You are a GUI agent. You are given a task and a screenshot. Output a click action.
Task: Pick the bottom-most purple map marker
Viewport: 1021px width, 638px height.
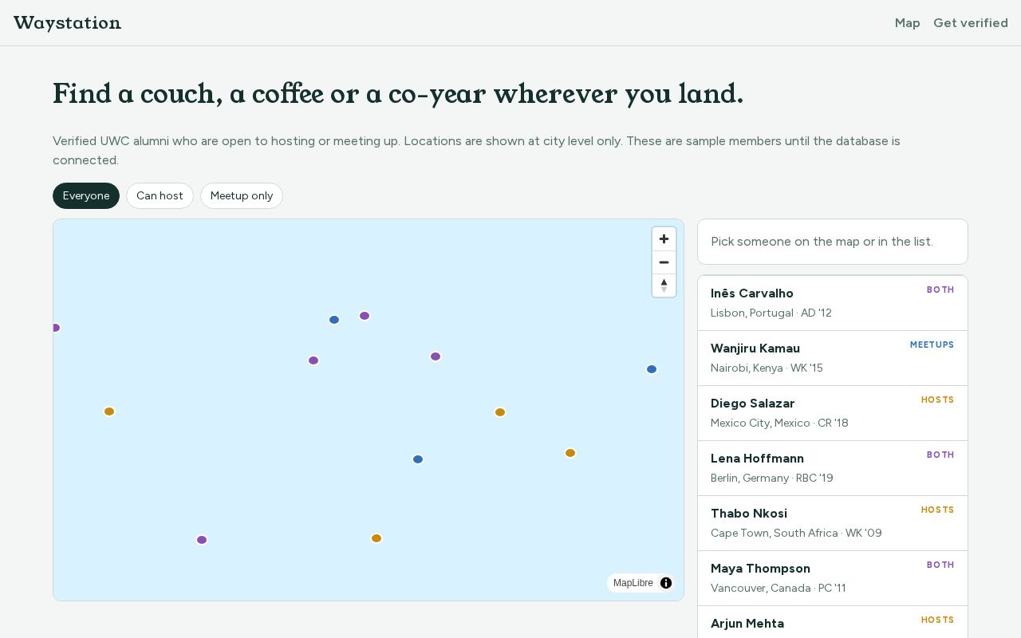(x=202, y=540)
